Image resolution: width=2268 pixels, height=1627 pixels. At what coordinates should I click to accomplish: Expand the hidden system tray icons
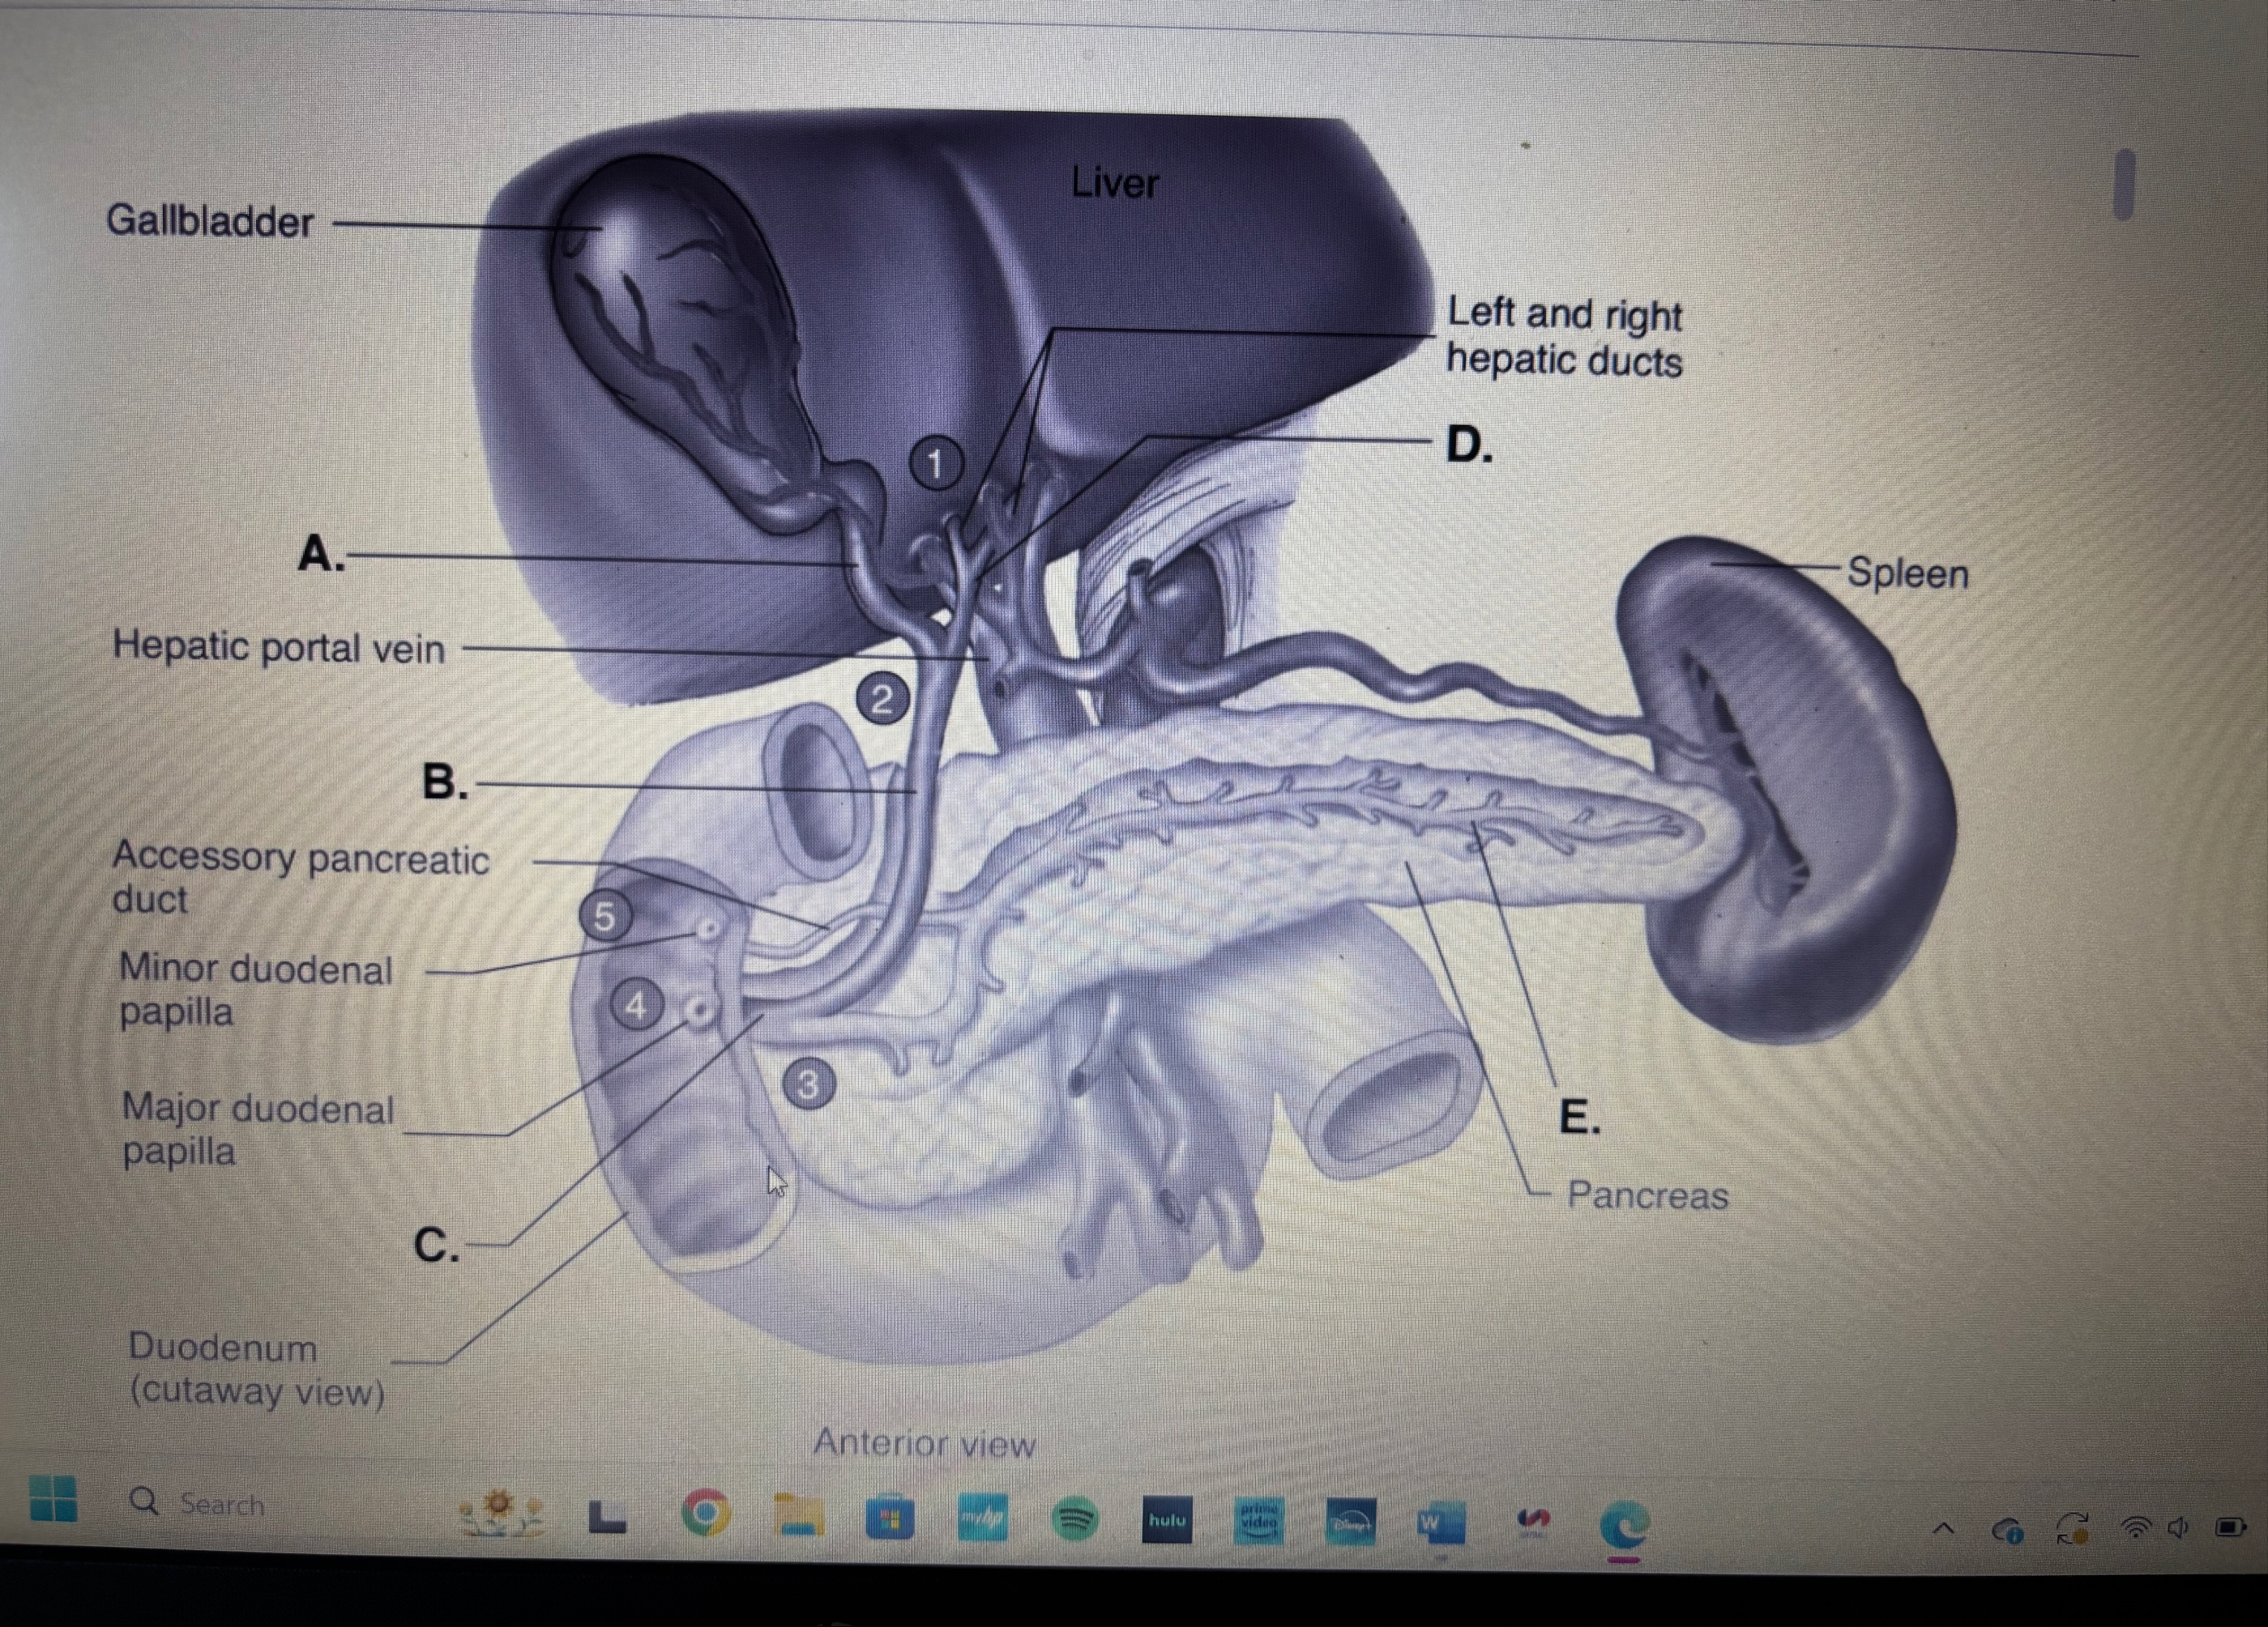tap(1943, 1528)
